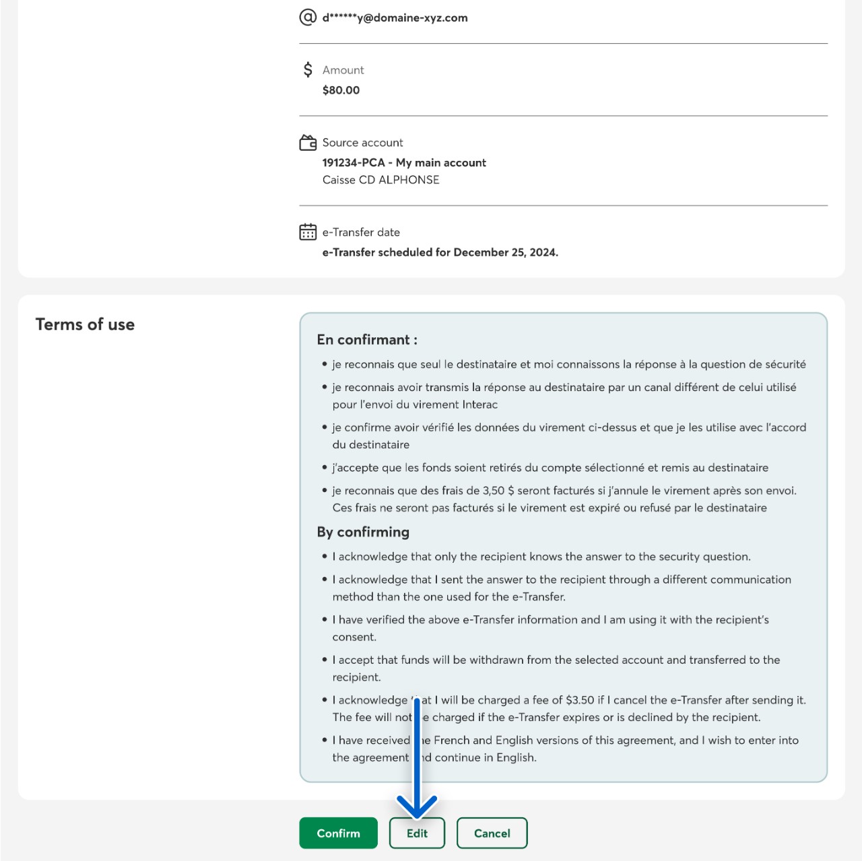Screen dimensions: 862x861
Task: Click the calendar e-Transfer date icon
Action: (x=308, y=232)
